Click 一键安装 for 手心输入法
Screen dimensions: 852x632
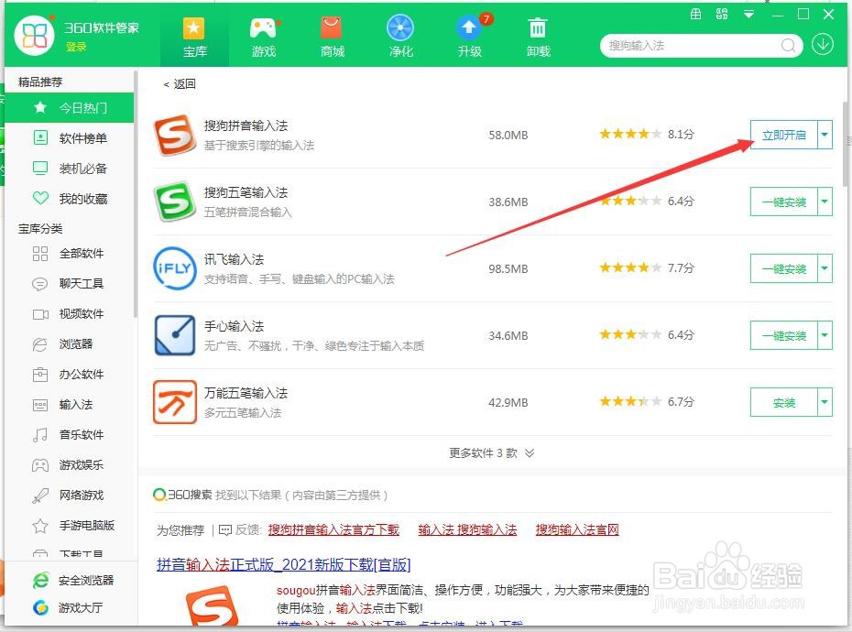click(x=783, y=335)
